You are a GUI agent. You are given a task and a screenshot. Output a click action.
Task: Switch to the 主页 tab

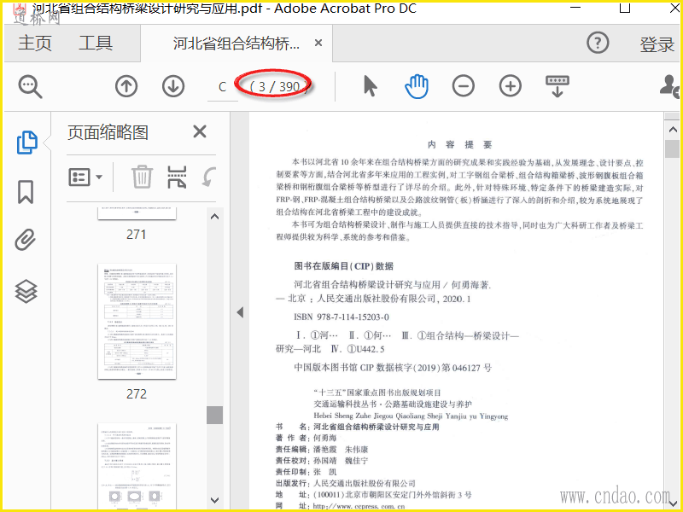pos(35,44)
